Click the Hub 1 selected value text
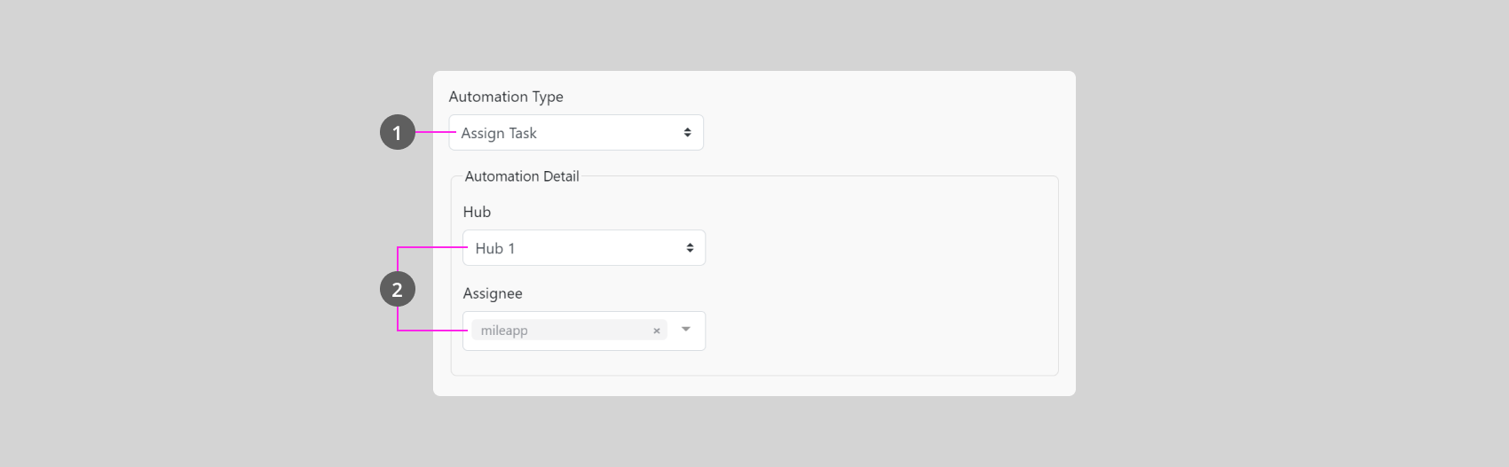The width and height of the screenshot is (1509, 467). (494, 248)
